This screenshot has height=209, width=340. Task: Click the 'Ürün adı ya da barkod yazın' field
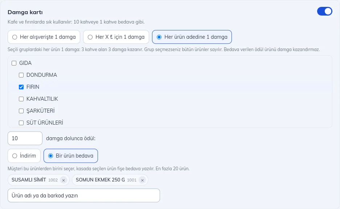[x=84, y=195]
